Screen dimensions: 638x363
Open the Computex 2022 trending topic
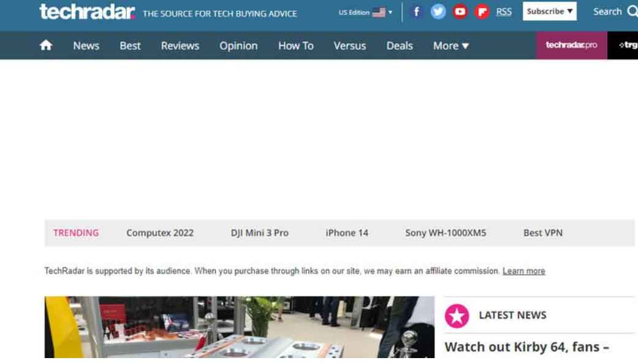point(160,233)
